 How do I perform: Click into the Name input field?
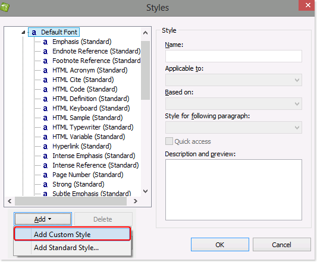pyautogui.click(x=234, y=56)
